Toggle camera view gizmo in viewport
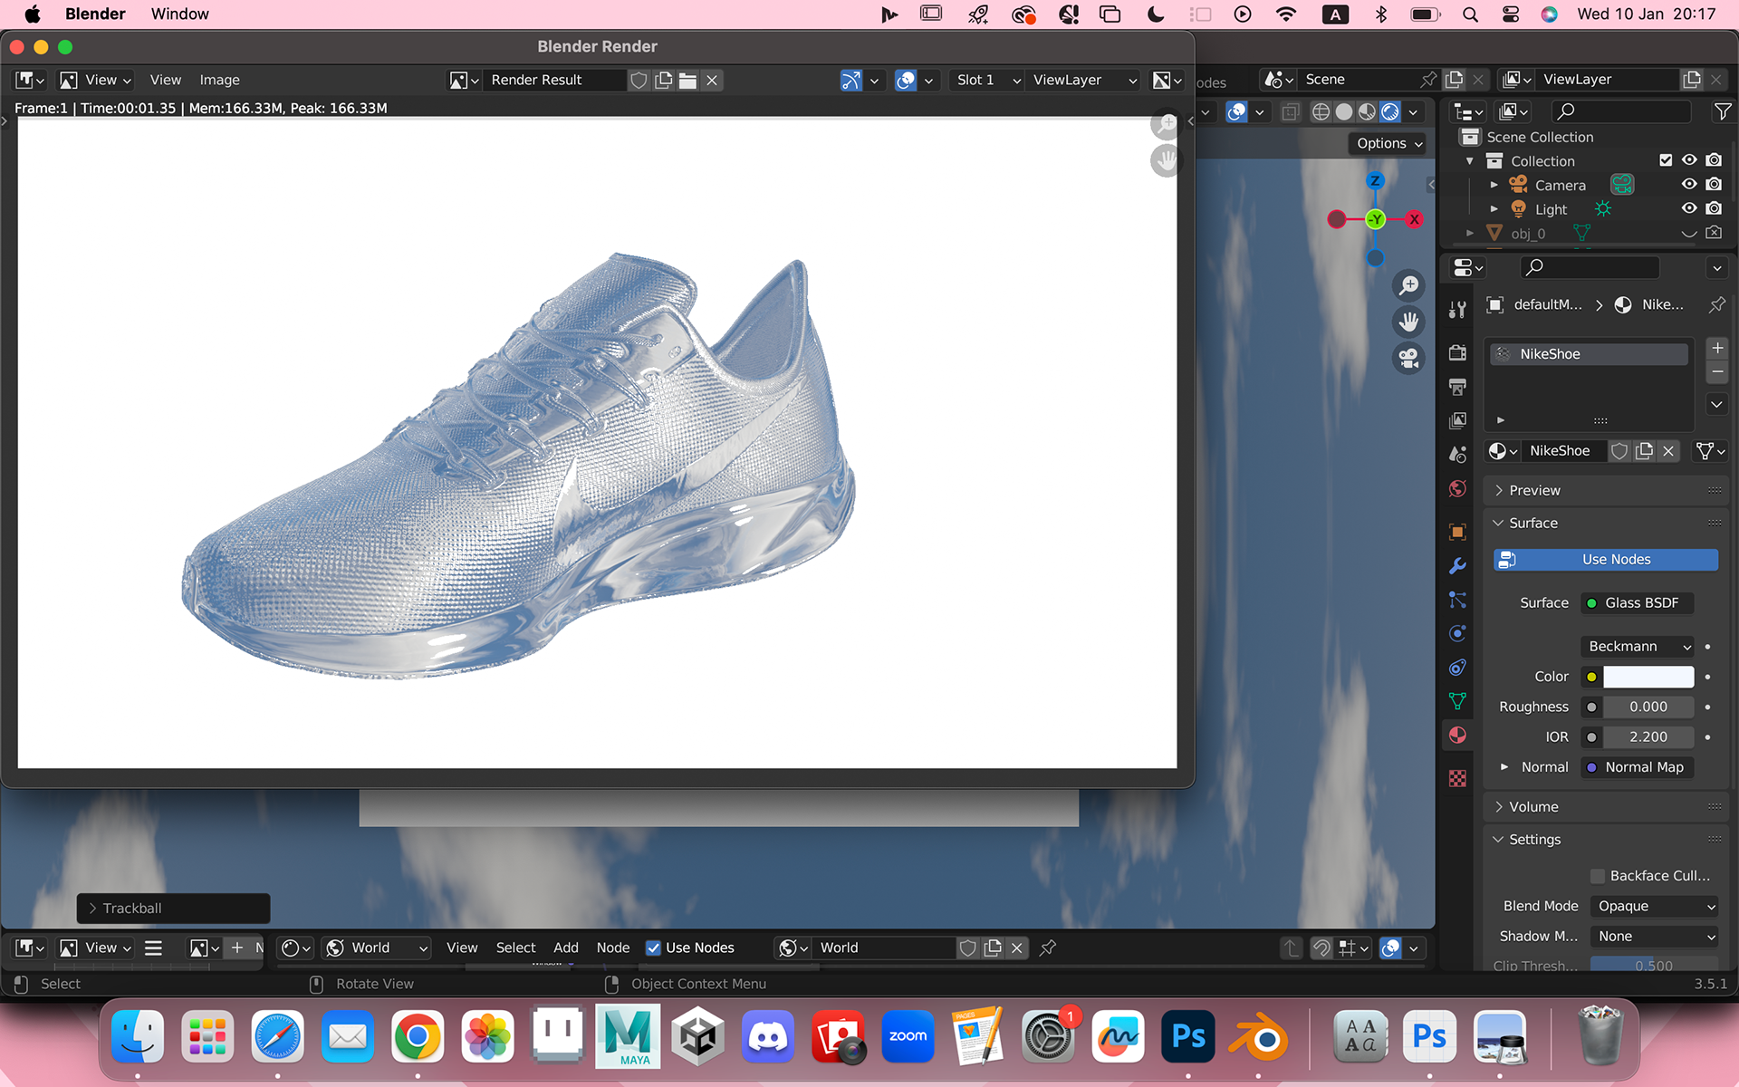1739x1087 pixels. pos(1408,359)
